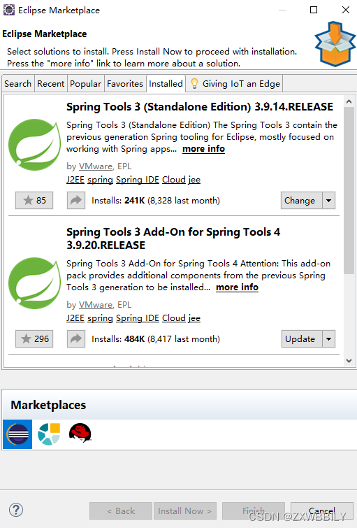Click the Spring Tools 3 Standalone leaf logo

point(34,145)
